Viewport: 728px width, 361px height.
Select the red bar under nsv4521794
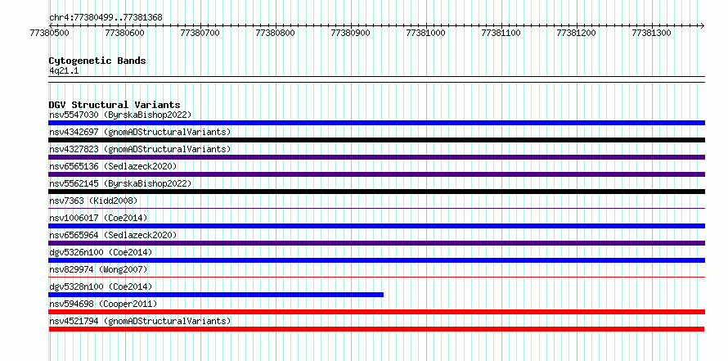[376, 329]
